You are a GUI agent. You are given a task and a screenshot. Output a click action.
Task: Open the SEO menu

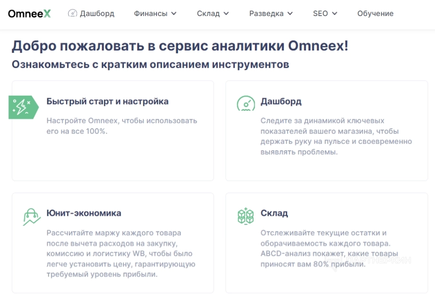tap(325, 13)
